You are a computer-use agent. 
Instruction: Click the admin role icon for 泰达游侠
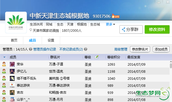coord(4,85)
